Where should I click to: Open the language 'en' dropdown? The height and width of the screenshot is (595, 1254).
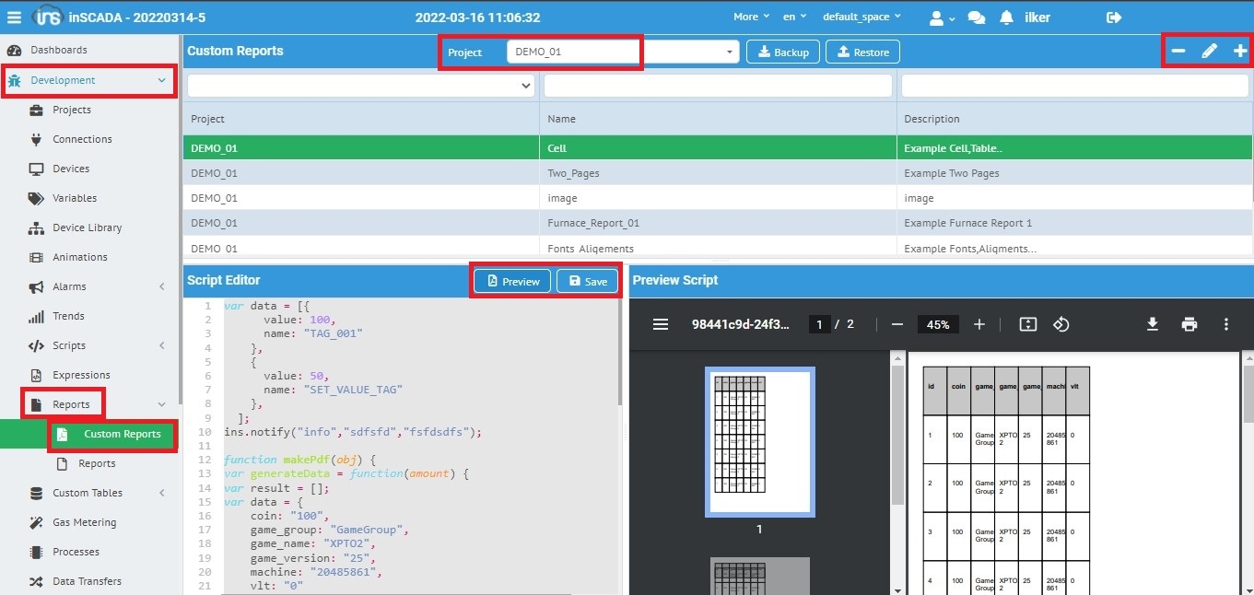(x=794, y=17)
